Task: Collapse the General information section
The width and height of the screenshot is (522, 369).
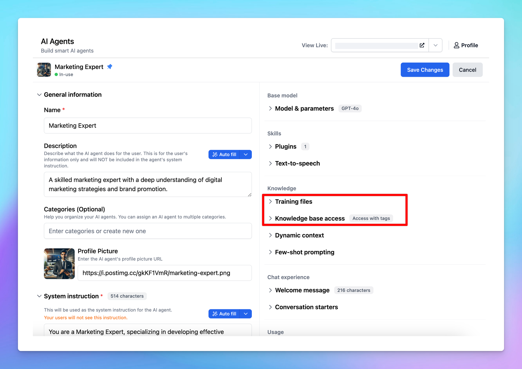Action: click(39, 95)
